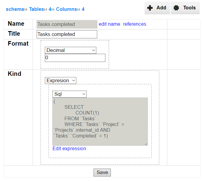The height and width of the screenshot is (181, 202).
Task: Click the Save button
Action: pyautogui.click(x=102, y=172)
